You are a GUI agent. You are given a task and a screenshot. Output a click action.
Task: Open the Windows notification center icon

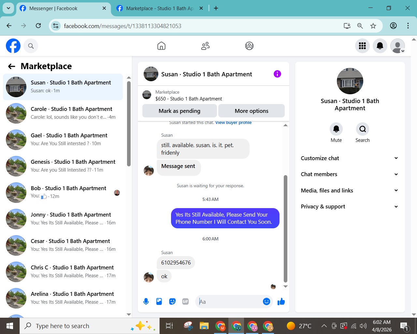click(404, 326)
